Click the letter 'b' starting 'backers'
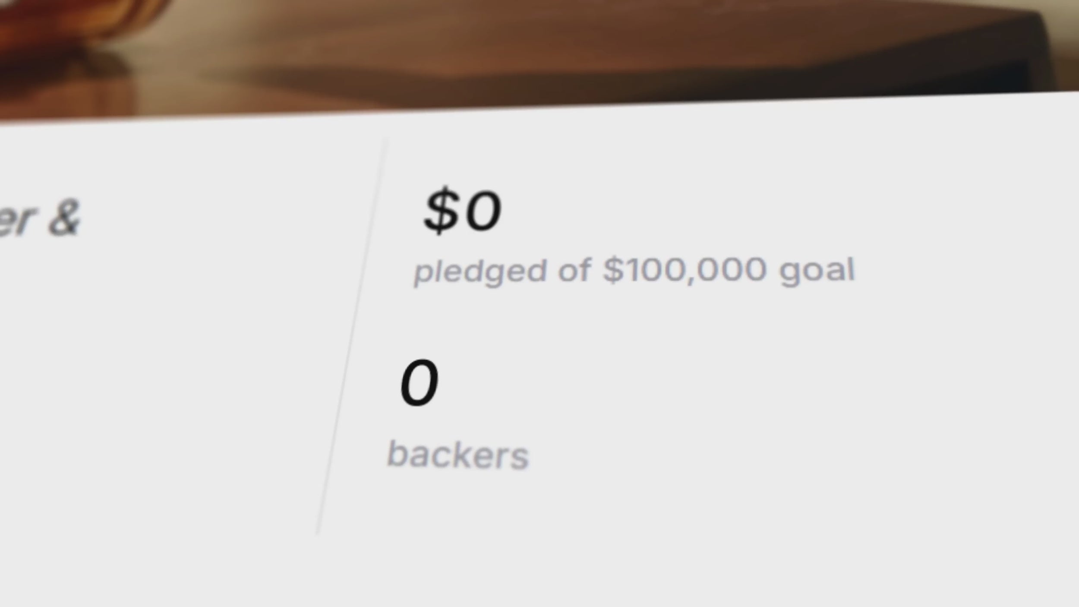Screen dimensions: 1079x607 [x=396, y=453]
